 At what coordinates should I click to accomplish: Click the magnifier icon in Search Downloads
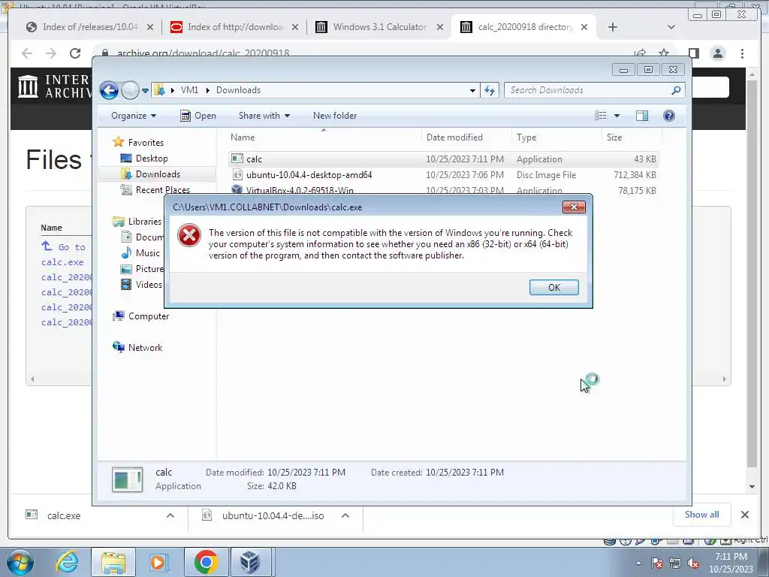(676, 90)
